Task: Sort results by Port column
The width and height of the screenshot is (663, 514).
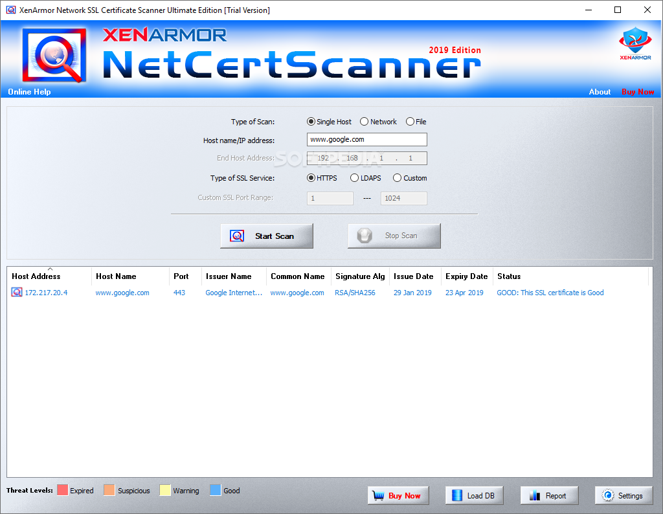Action: [185, 276]
